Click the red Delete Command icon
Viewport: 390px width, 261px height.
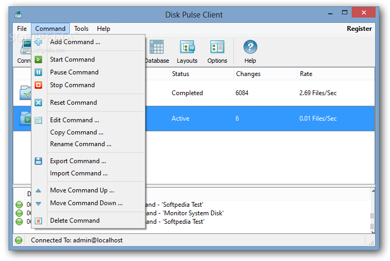pos(38,221)
